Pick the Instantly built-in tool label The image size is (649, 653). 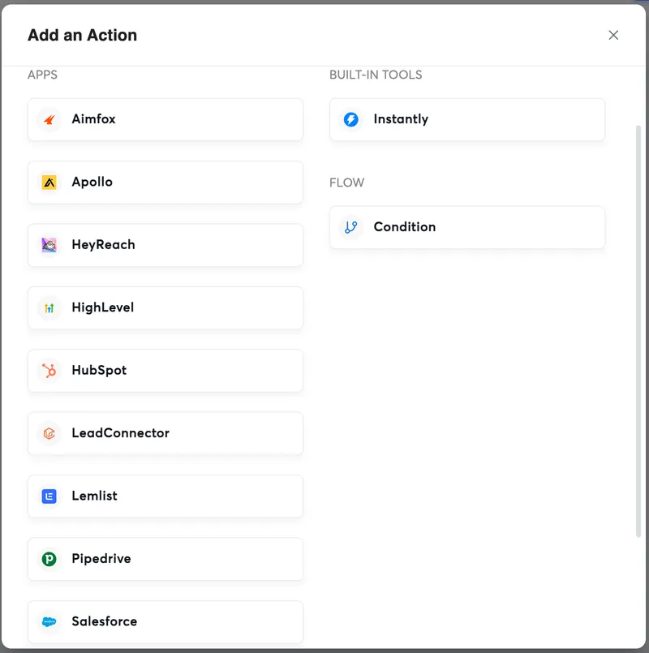point(401,119)
